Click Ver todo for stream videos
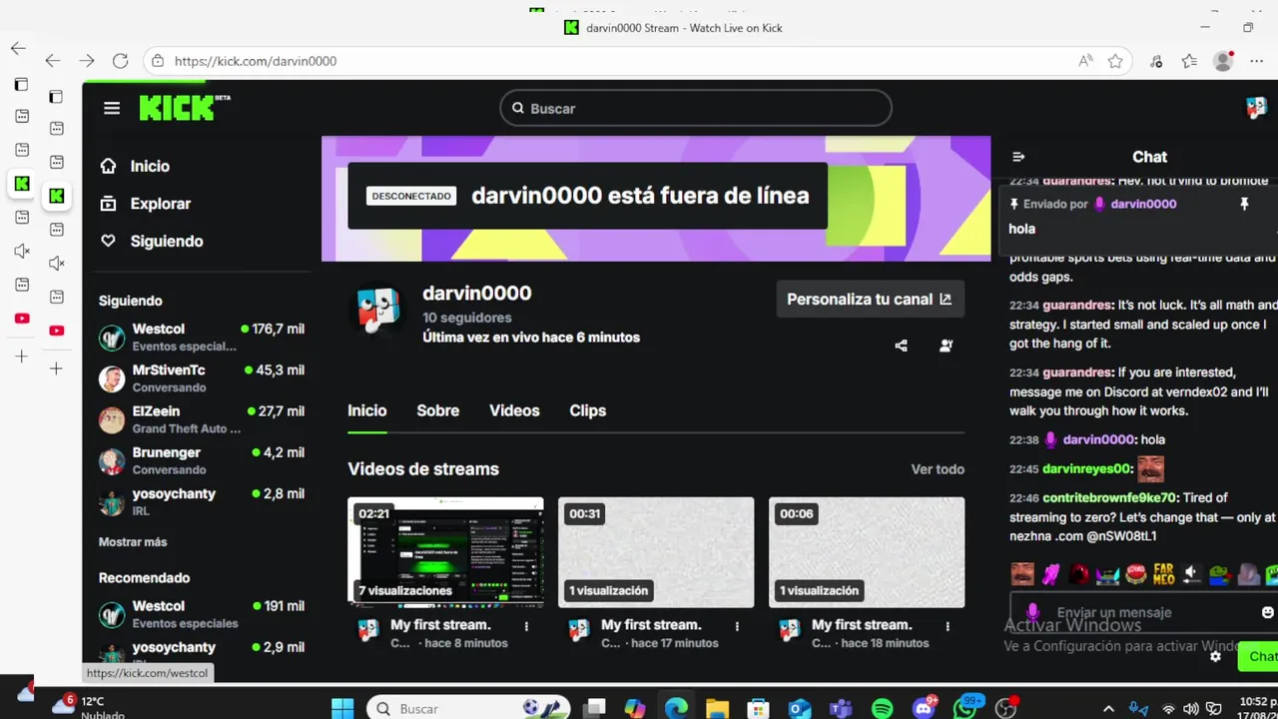The image size is (1278, 719). (x=938, y=469)
